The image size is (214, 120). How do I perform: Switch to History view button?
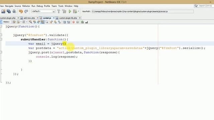pyautogui.click(x=6, y=22)
